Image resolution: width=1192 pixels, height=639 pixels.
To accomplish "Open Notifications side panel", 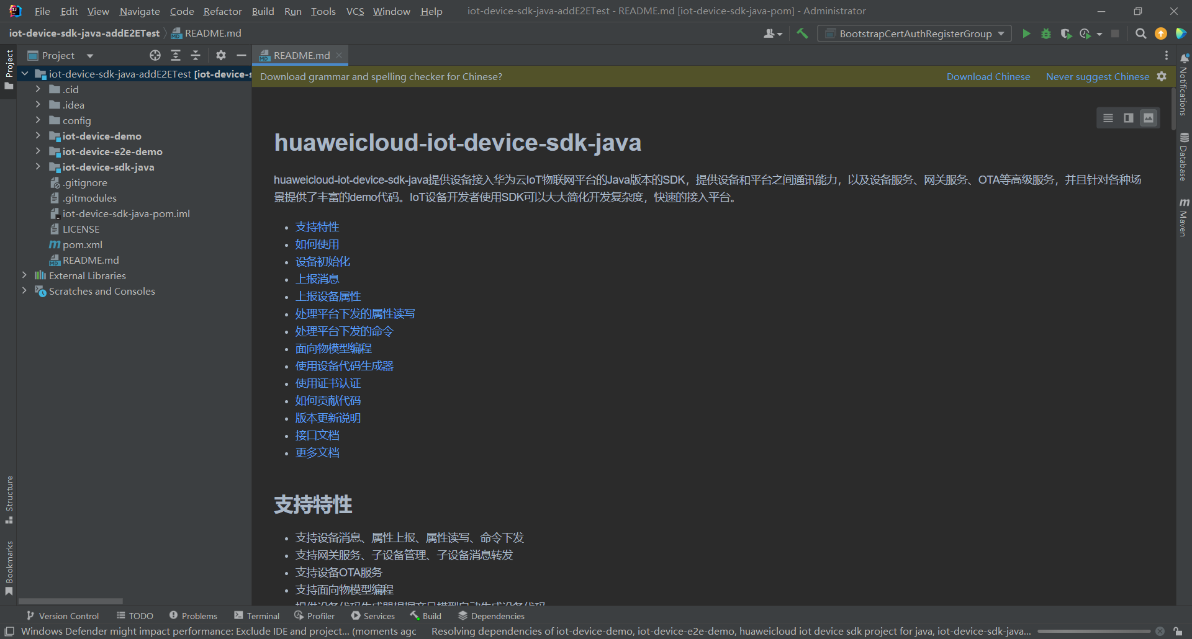I will 1184,85.
